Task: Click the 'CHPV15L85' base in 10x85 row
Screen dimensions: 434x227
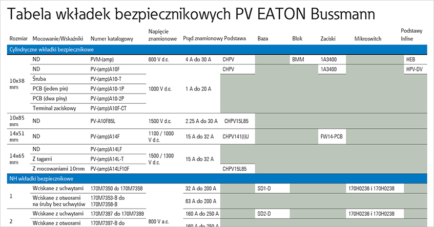Action: click(x=236, y=121)
